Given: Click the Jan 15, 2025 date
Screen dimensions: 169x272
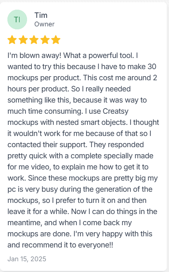Looking at the screenshot, I should 27,259.
